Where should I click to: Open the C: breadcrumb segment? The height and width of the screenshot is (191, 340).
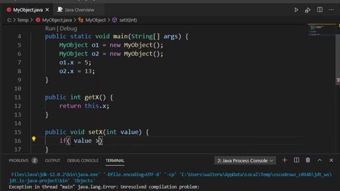click(x=10, y=20)
